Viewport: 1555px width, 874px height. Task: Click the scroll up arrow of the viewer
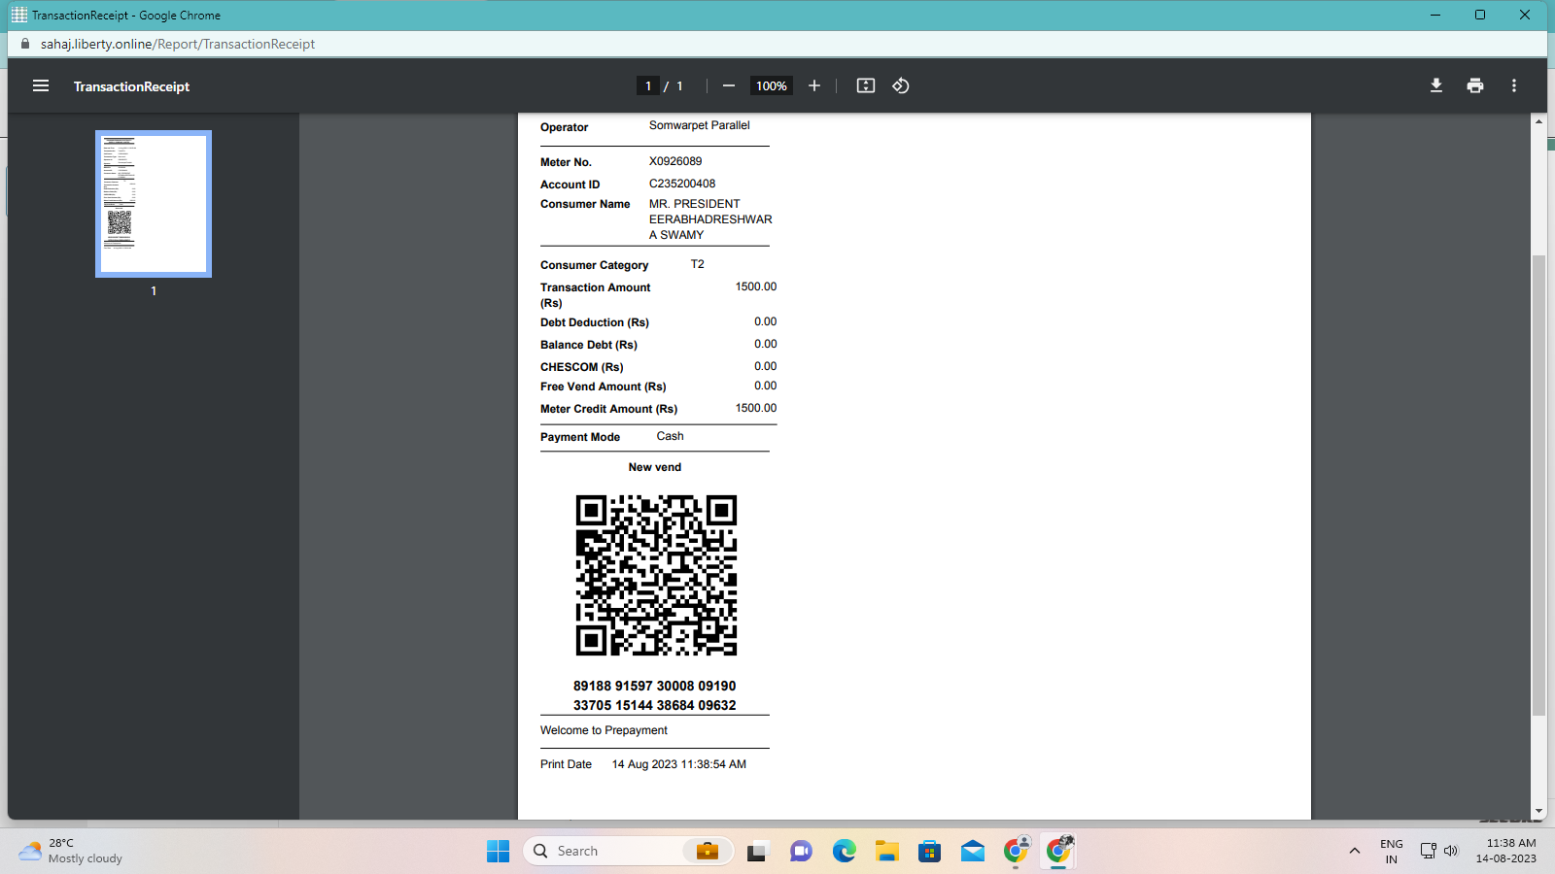pos(1538,120)
